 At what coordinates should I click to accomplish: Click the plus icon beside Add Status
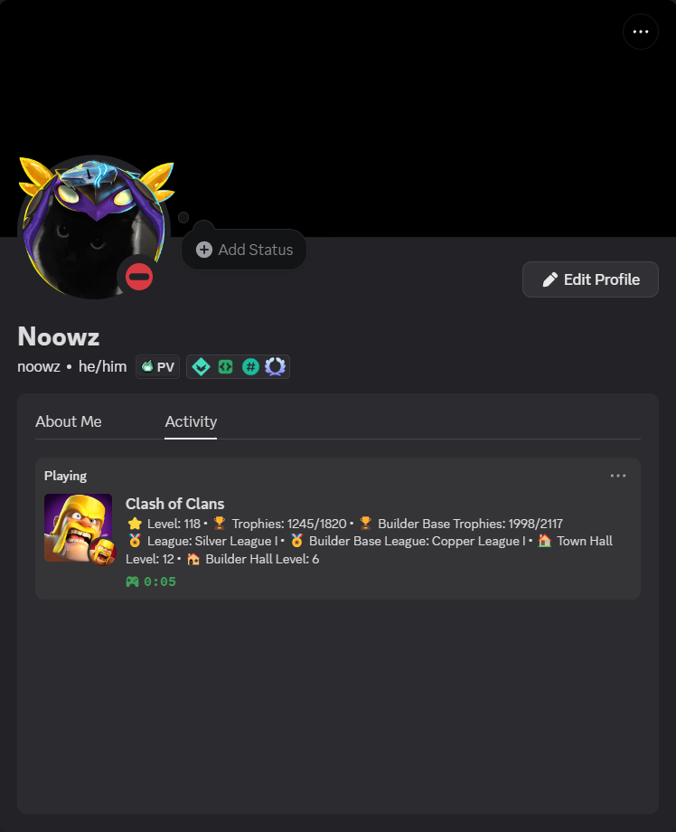pyautogui.click(x=204, y=250)
